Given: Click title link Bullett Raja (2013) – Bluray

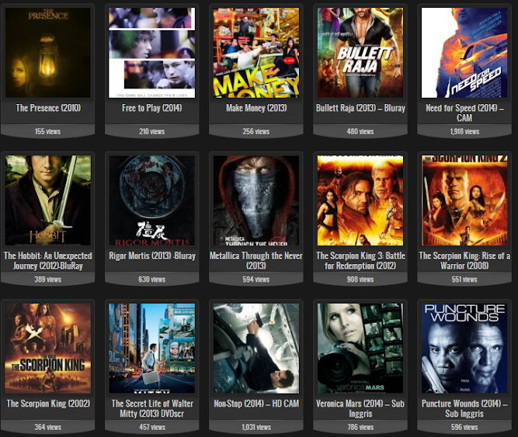Looking at the screenshot, I should 360,108.
